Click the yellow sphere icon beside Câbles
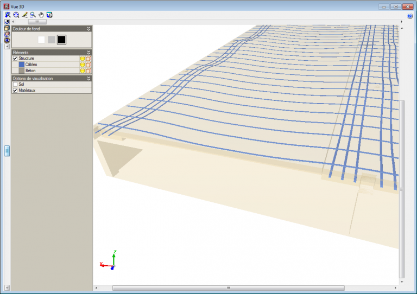Screen dimensions: 417x294 pos(83,65)
